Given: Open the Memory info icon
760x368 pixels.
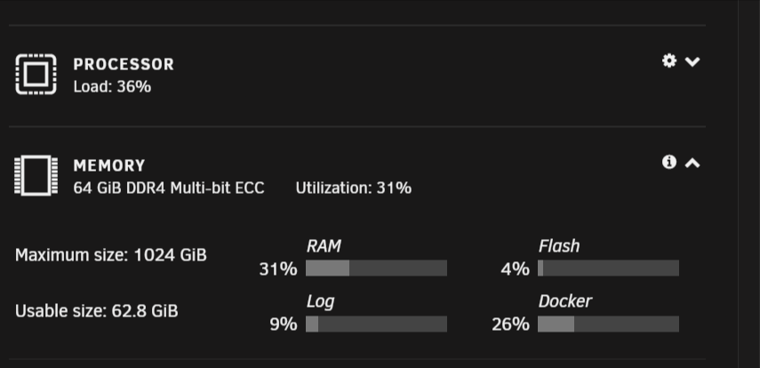Looking at the screenshot, I should pos(669,162).
